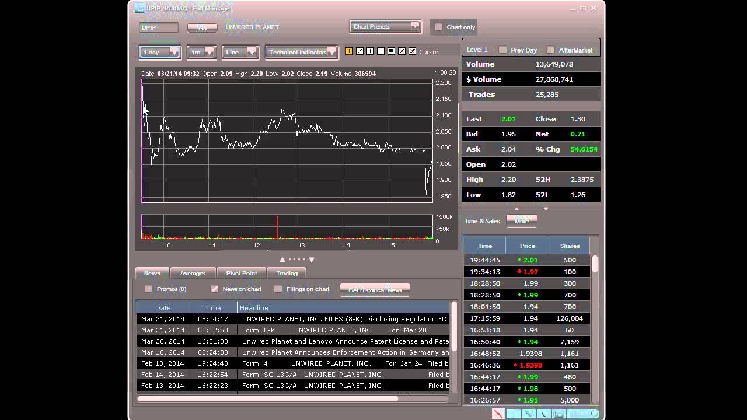The height and width of the screenshot is (420, 747).
Task: Click Get Historical News button
Action: point(375,289)
